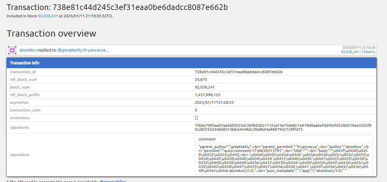Click the Transaction info panel header
This screenshot has height=182, width=387.
point(192,63)
